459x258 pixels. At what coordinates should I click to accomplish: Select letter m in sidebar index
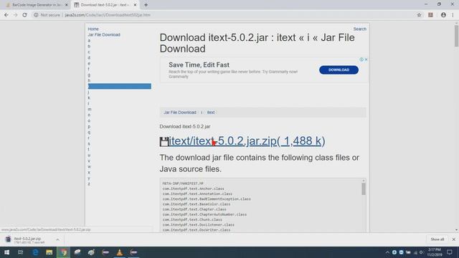coord(89,109)
